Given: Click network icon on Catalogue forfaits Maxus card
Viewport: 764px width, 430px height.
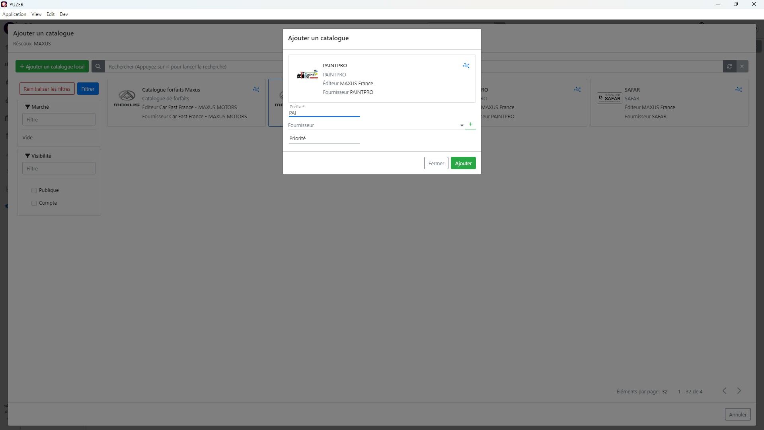Looking at the screenshot, I should (x=256, y=90).
